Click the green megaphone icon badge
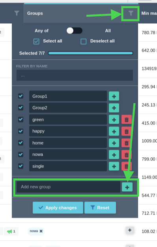Screen dimensions: 157x247 tap(11, 231)
